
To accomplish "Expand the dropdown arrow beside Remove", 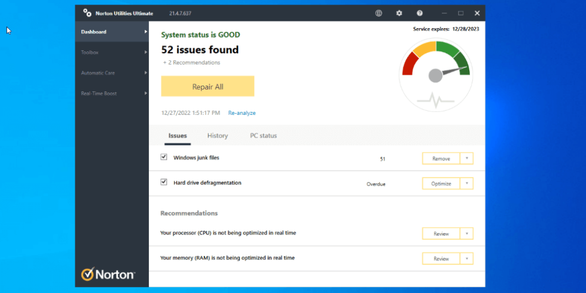I will pos(467,158).
